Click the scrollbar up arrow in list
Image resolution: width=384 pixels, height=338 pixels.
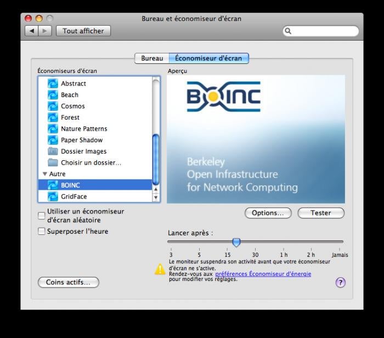click(156, 189)
